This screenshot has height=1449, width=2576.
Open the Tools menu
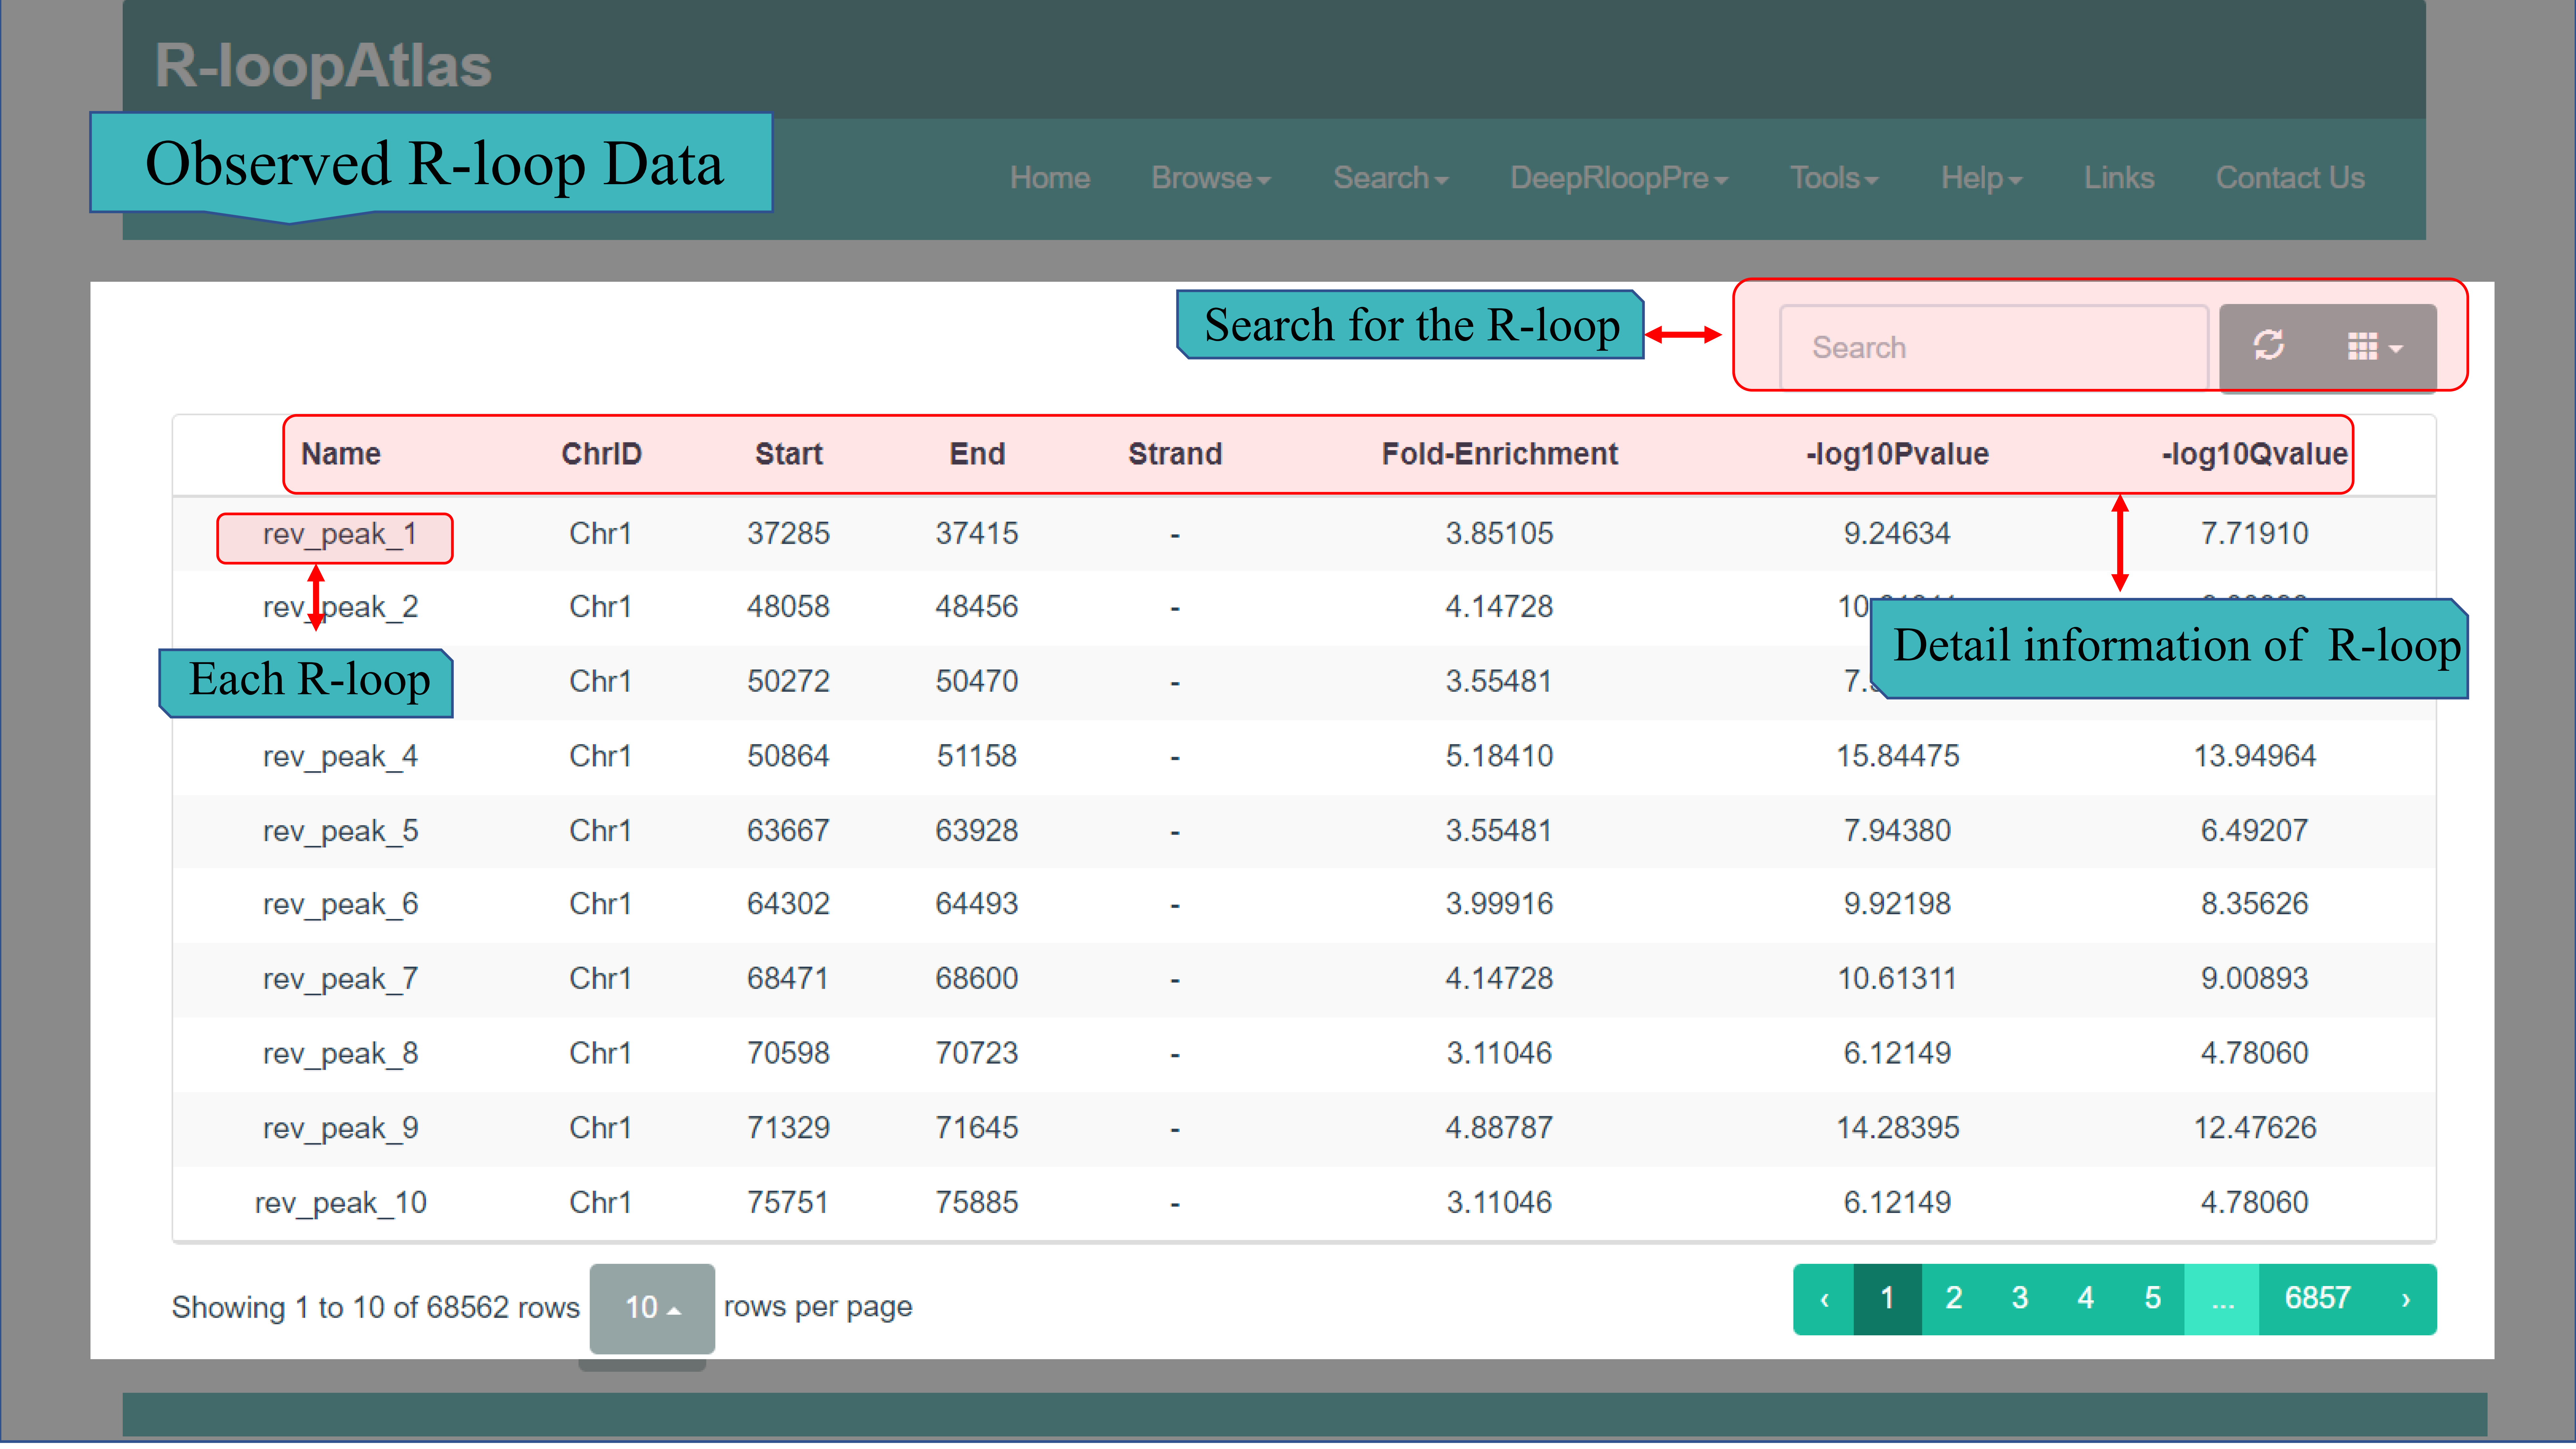[x=1833, y=178]
